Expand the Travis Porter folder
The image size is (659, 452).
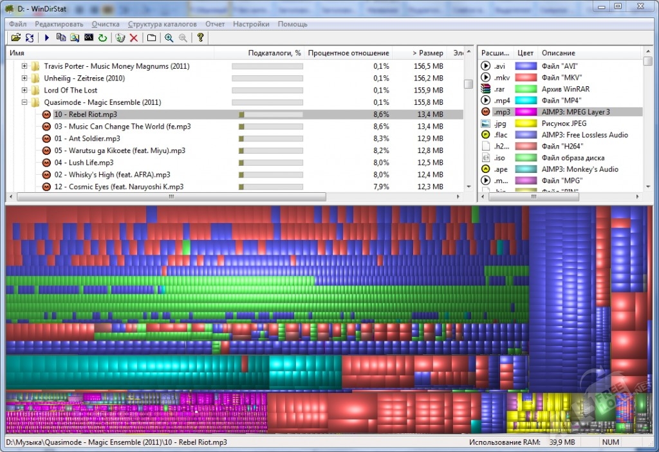(x=25, y=66)
